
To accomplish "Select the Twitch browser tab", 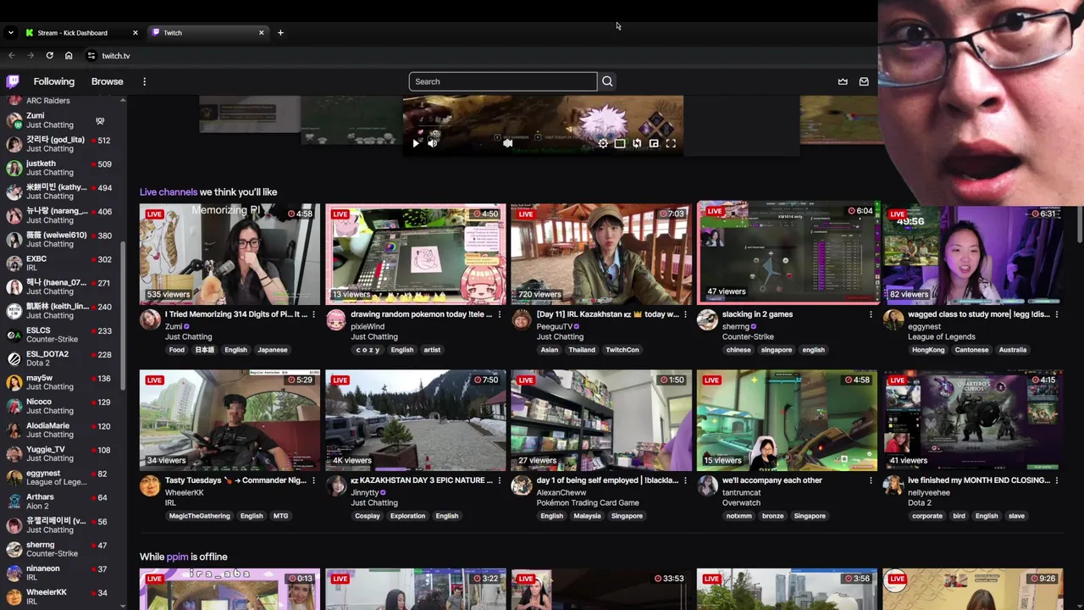I will click(x=208, y=33).
